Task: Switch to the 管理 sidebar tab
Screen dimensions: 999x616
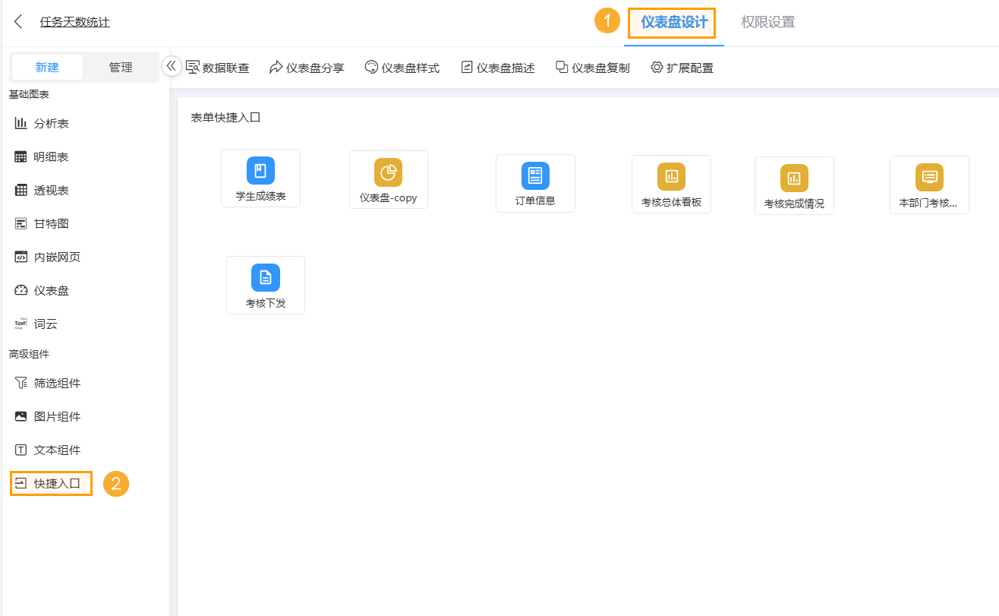Action: (x=120, y=67)
